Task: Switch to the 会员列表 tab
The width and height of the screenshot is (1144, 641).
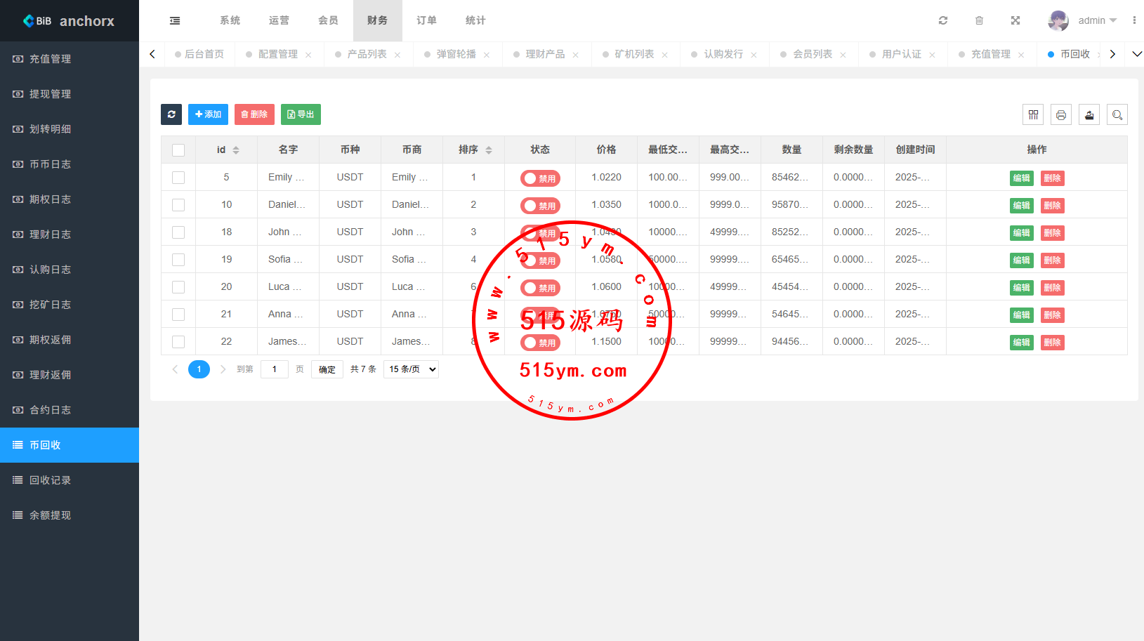Action: 812,54
